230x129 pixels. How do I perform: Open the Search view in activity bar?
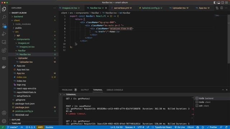[x=4, y=17]
